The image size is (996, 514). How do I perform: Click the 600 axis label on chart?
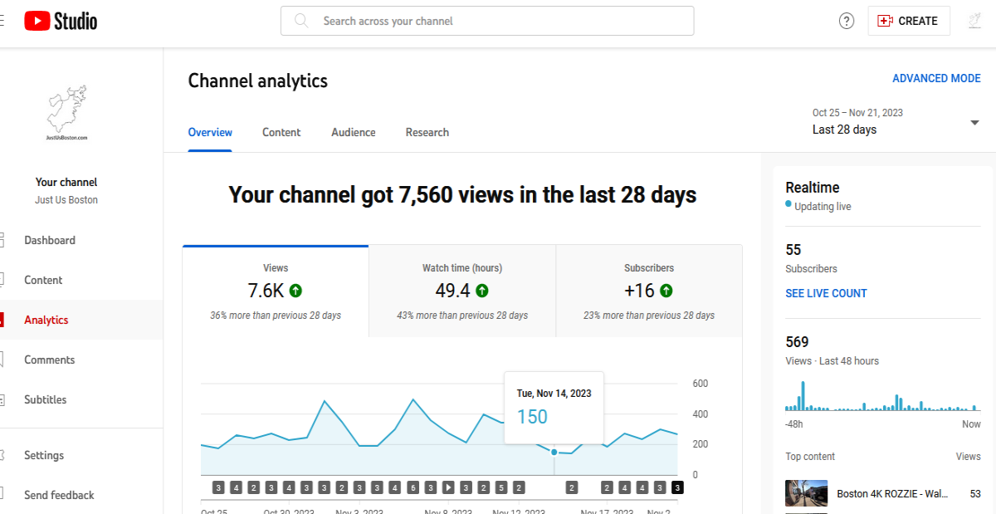click(x=701, y=384)
